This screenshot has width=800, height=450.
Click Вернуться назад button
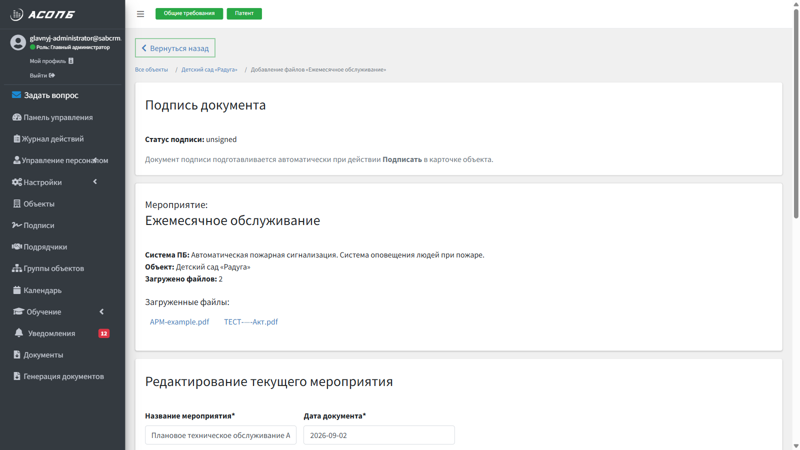click(175, 48)
